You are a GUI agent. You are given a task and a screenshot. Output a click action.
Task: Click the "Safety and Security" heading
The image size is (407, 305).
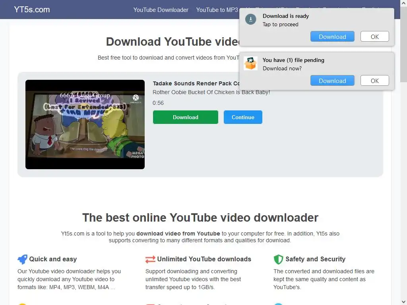pos(315,259)
